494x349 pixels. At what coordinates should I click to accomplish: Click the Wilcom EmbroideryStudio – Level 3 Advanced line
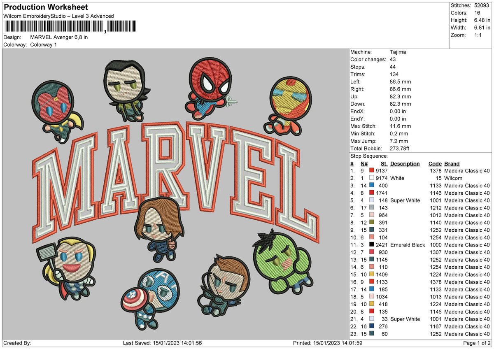pos(58,16)
